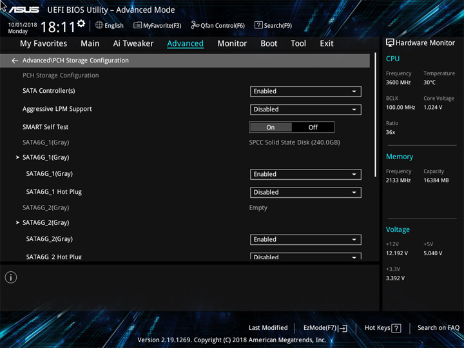
Task: Click the info icon in the help pane
Action: coord(11,277)
